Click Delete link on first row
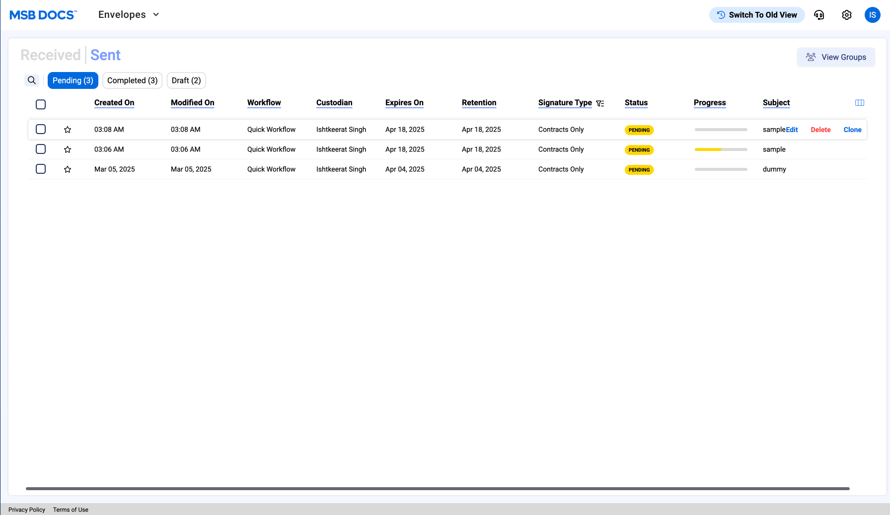 pyautogui.click(x=820, y=130)
